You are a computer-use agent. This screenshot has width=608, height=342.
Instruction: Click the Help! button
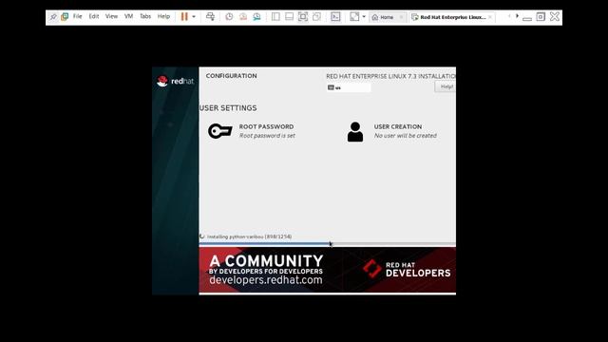click(446, 86)
